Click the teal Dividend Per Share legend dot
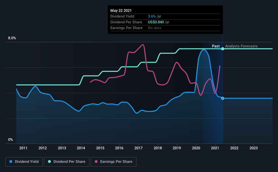This screenshot has height=172, width=278. click(x=50, y=162)
